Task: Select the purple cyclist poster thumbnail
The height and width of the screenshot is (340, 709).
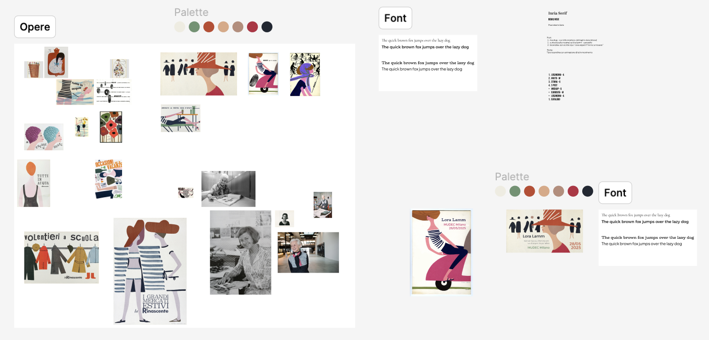Action: 305,74
